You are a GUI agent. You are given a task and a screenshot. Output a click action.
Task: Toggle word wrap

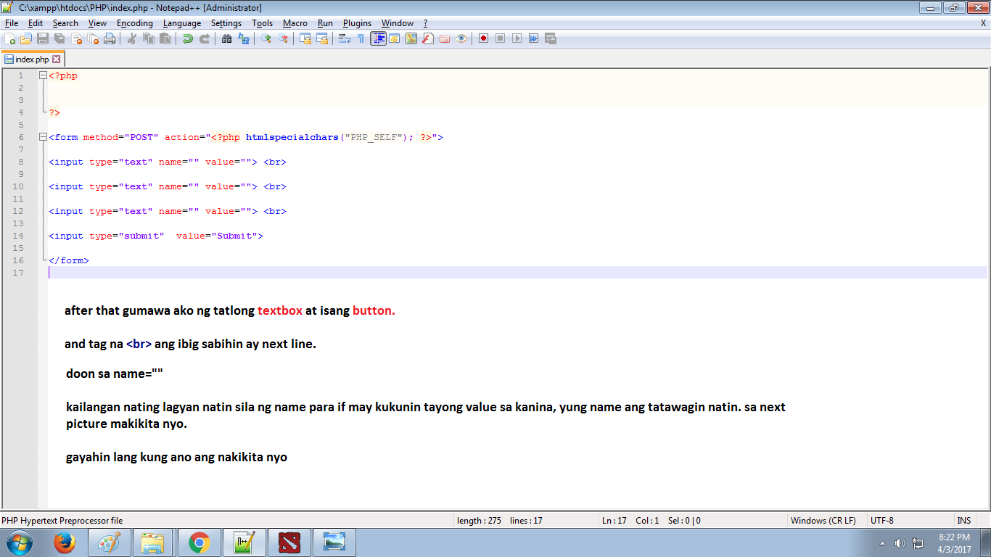pyautogui.click(x=345, y=39)
